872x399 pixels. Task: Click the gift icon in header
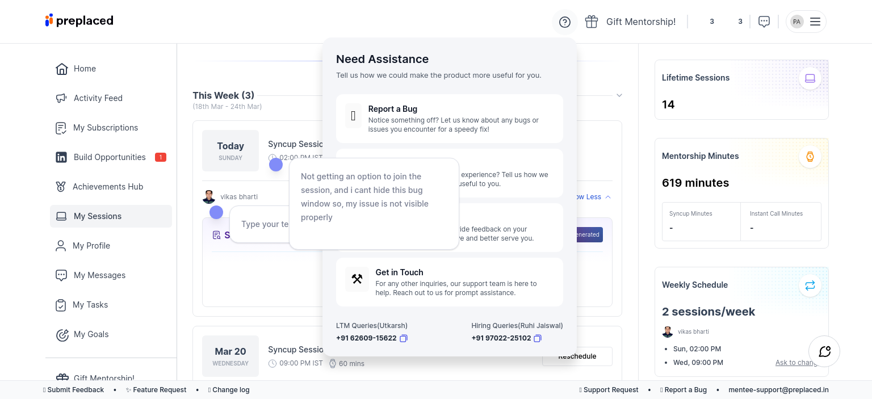pyautogui.click(x=592, y=22)
